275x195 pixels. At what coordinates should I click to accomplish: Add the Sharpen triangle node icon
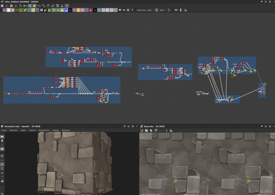79,10
